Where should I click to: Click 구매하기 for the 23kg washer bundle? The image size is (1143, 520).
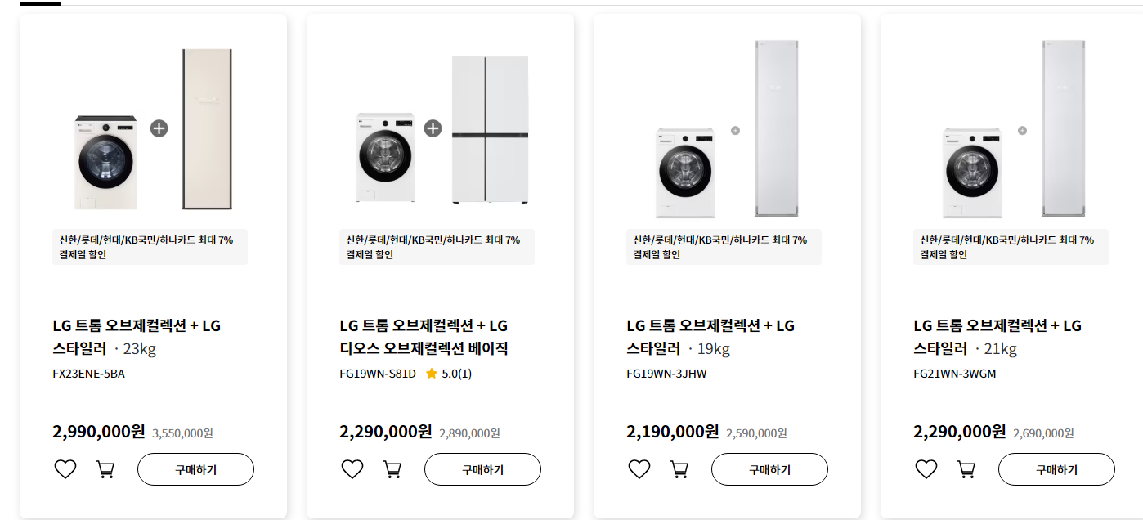(195, 468)
